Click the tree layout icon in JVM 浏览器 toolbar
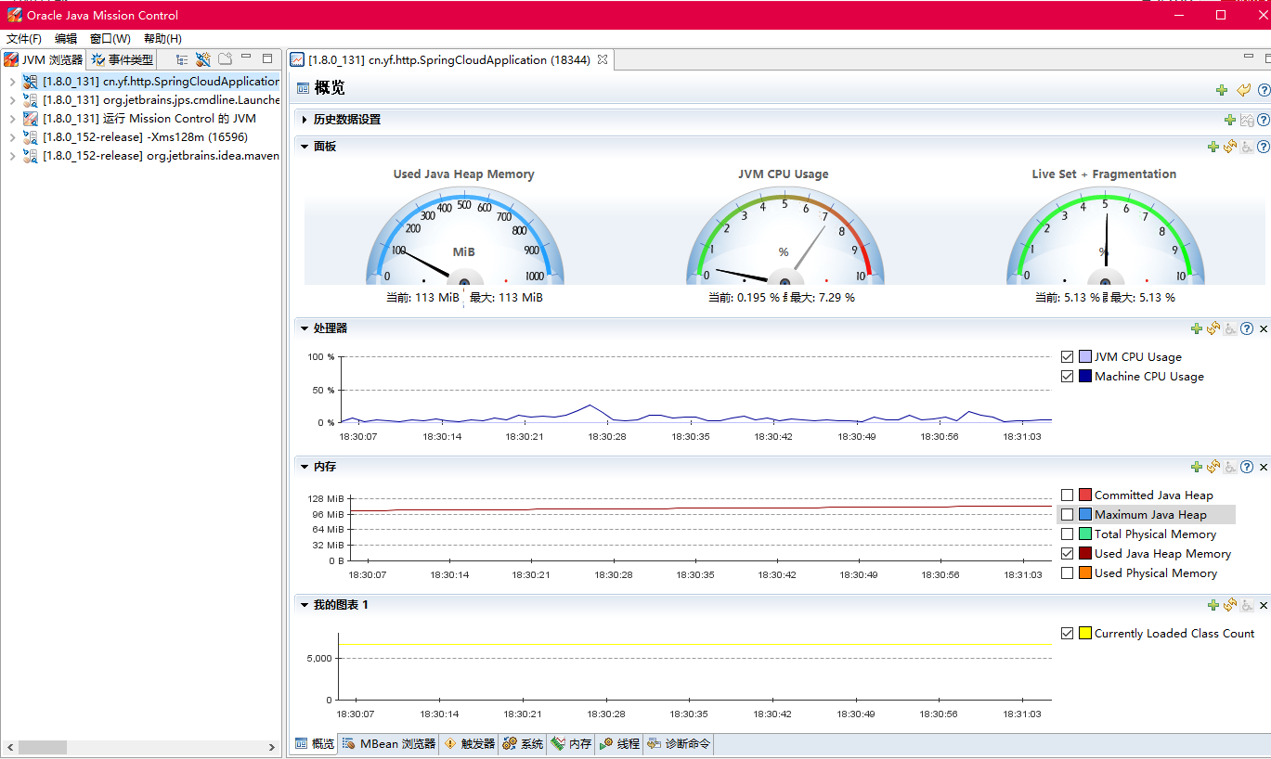Image resolution: width=1271 pixels, height=759 pixels. click(181, 58)
